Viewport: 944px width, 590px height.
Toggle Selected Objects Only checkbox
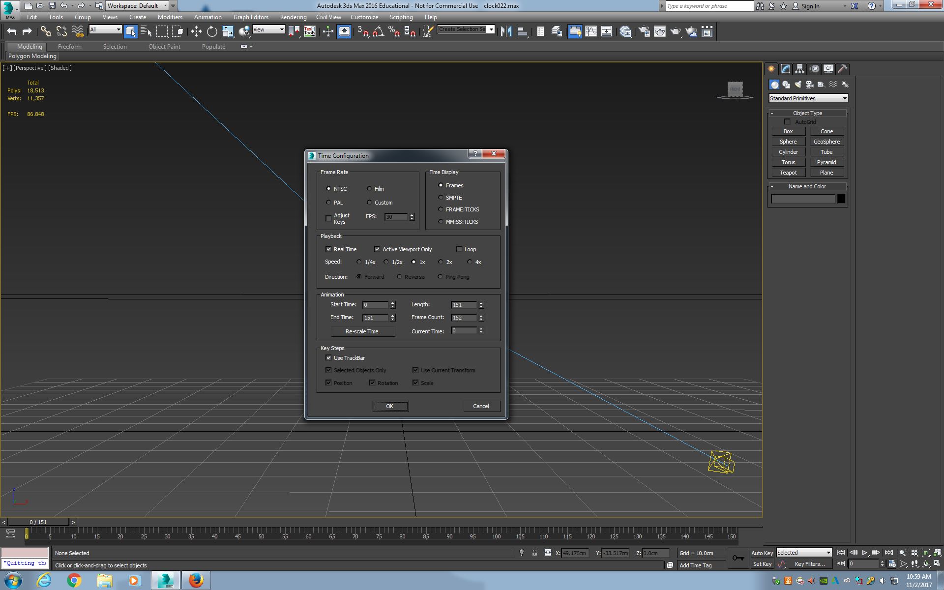point(329,369)
